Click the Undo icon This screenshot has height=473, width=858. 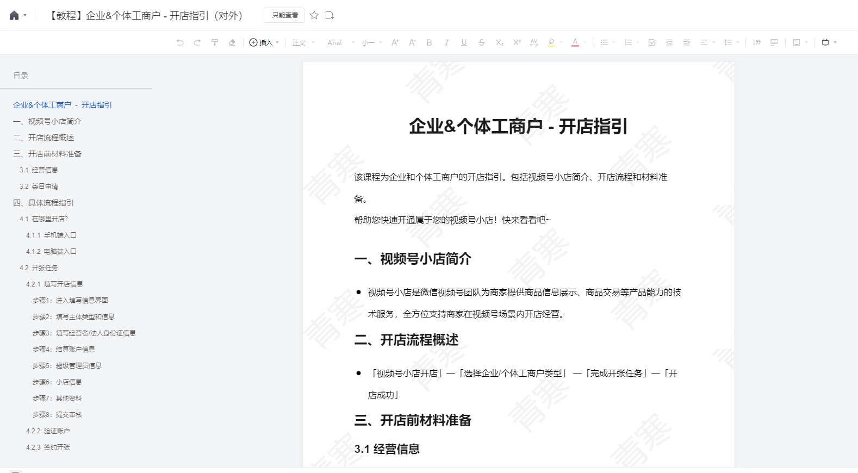[180, 42]
